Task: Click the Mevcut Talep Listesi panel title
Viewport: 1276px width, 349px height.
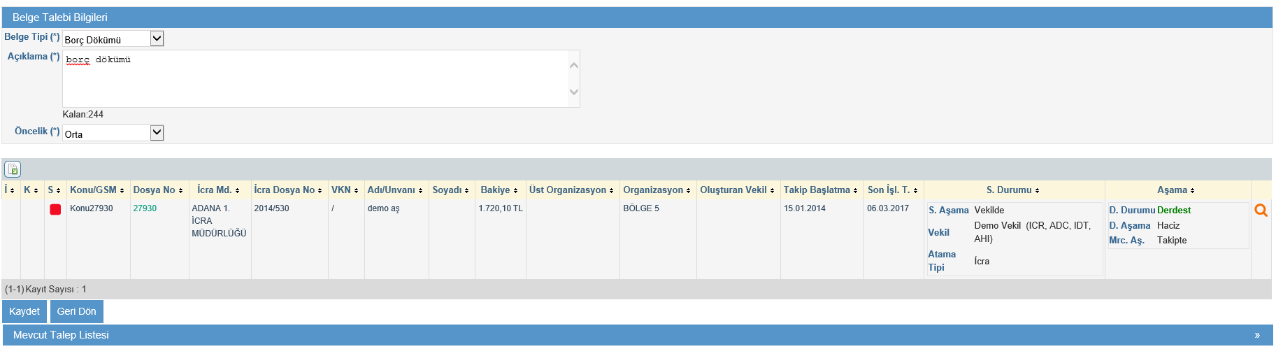Action: 61,335
